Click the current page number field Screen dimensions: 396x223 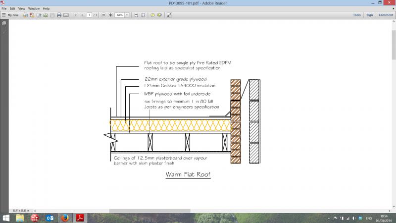(x=89, y=15)
